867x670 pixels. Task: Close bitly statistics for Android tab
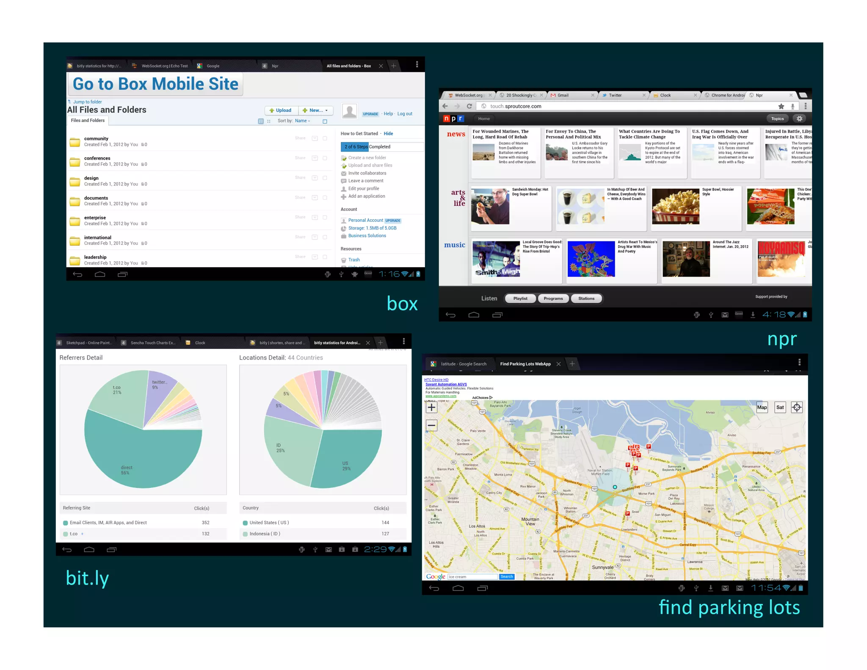coord(368,343)
